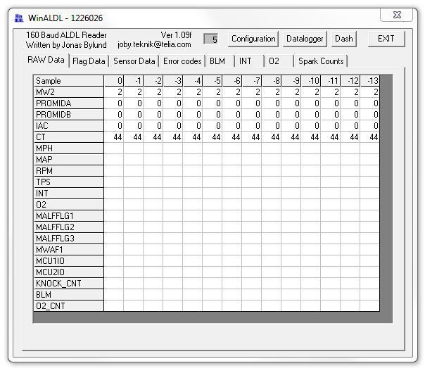Image resolution: width=425 pixels, height=373 pixels.
Task: Click the -13 sample column header
Action: pos(369,81)
